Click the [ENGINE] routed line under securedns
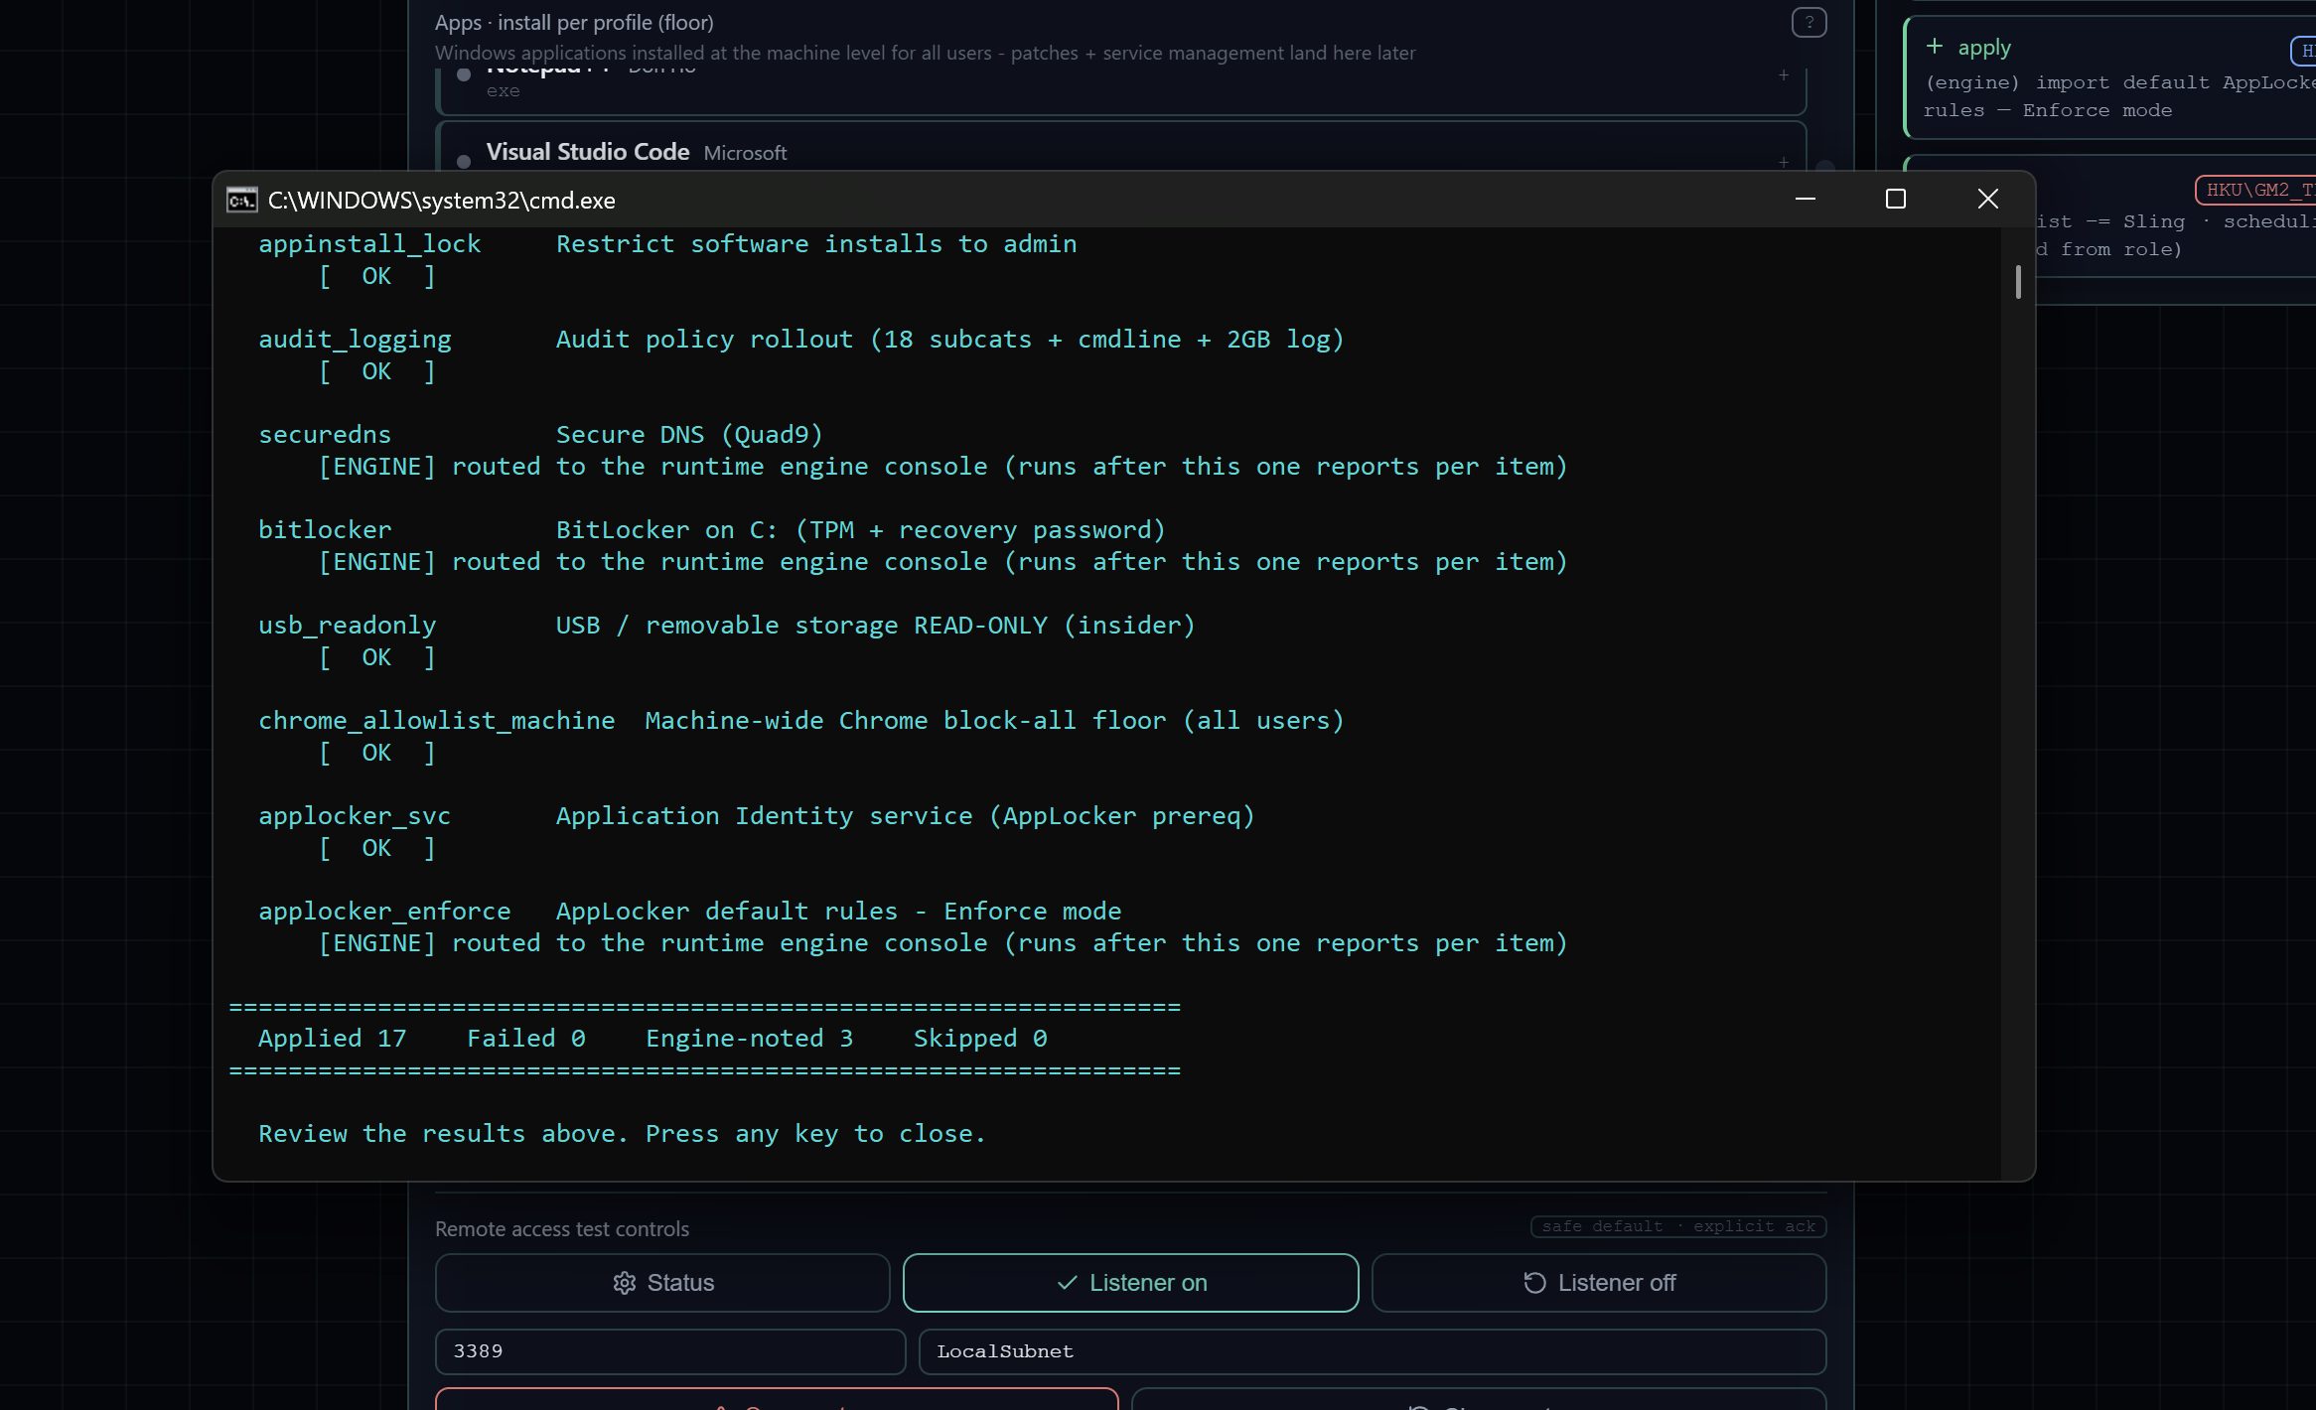 tap(942, 466)
